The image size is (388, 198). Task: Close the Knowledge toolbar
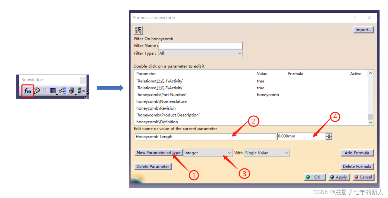pyautogui.click(x=83, y=80)
